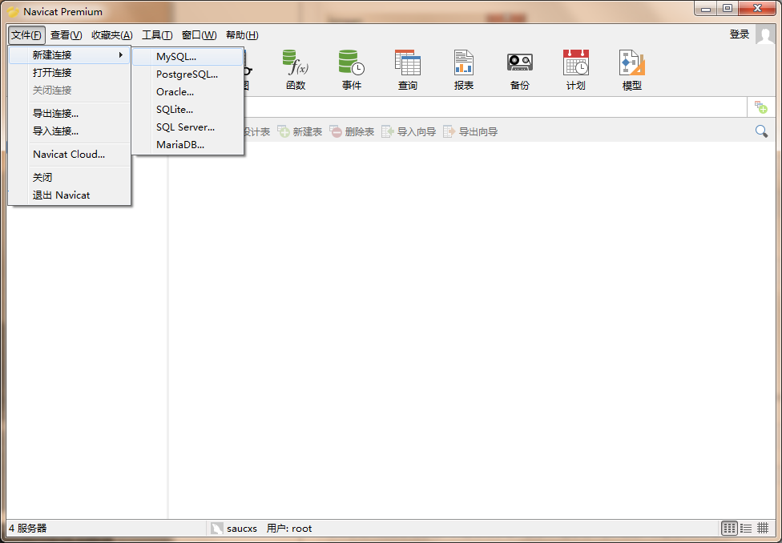The height and width of the screenshot is (543, 782).
Task: Open the 查询 (Query) toolbar icon
Action: [408, 70]
